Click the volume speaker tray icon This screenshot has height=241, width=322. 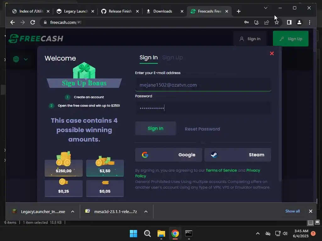(285, 233)
